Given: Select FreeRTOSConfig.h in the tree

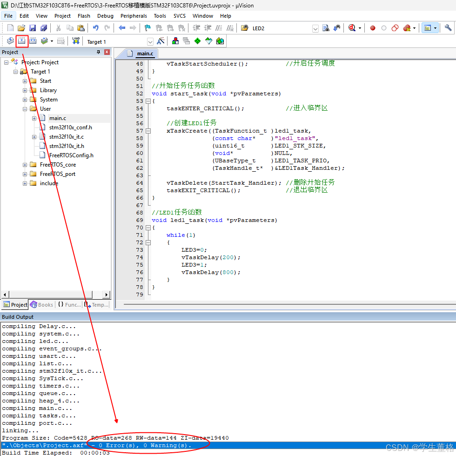Looking at the screenshot, I should point(71,155).
